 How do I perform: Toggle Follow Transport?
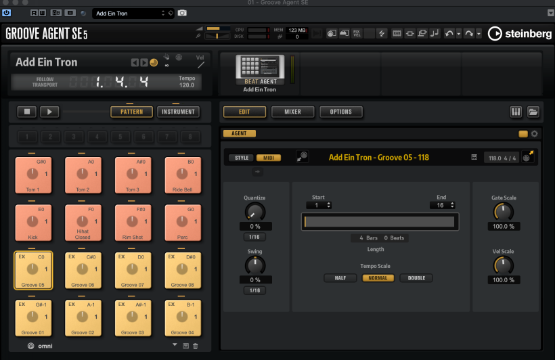tap(45, 82)
